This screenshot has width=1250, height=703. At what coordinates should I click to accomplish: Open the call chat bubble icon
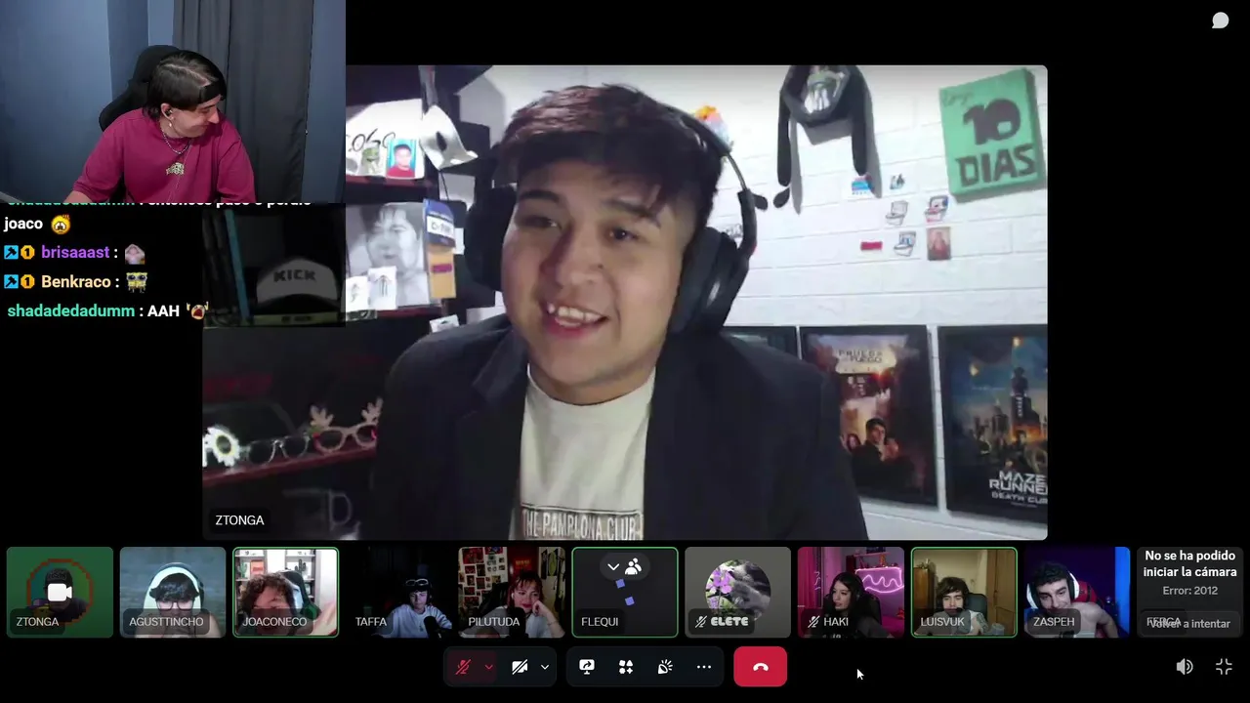(x=1220, y=21)
